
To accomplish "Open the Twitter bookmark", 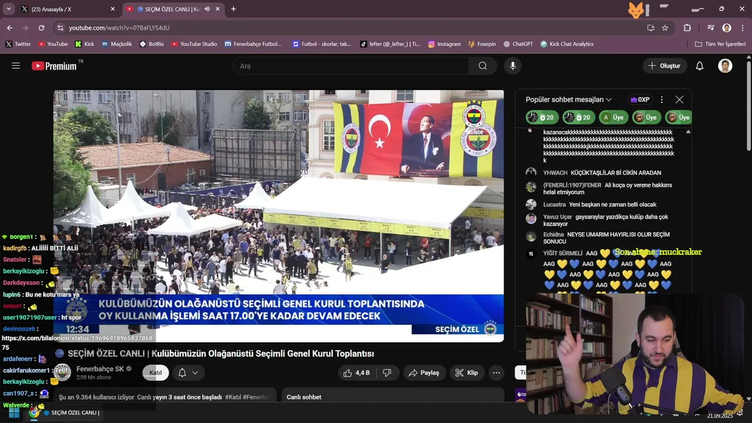I will pos(18,44).
